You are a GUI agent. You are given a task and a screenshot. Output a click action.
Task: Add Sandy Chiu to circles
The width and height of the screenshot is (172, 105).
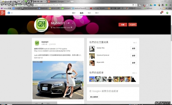coord(134,48)
